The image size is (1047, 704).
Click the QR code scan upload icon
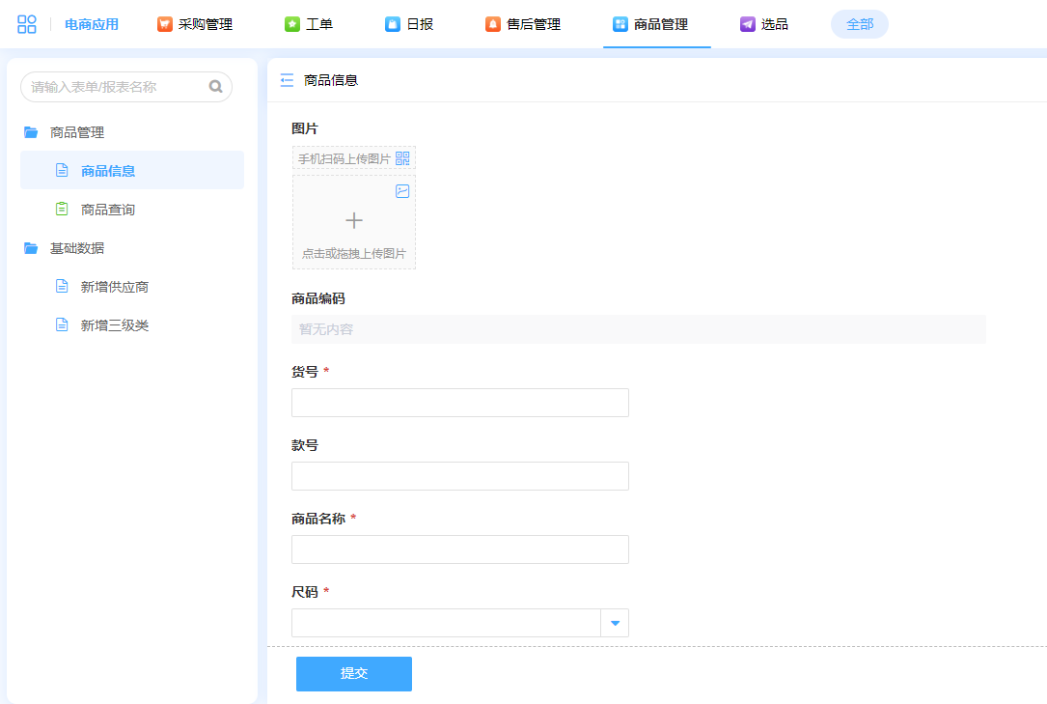click(x=403, y=158)
